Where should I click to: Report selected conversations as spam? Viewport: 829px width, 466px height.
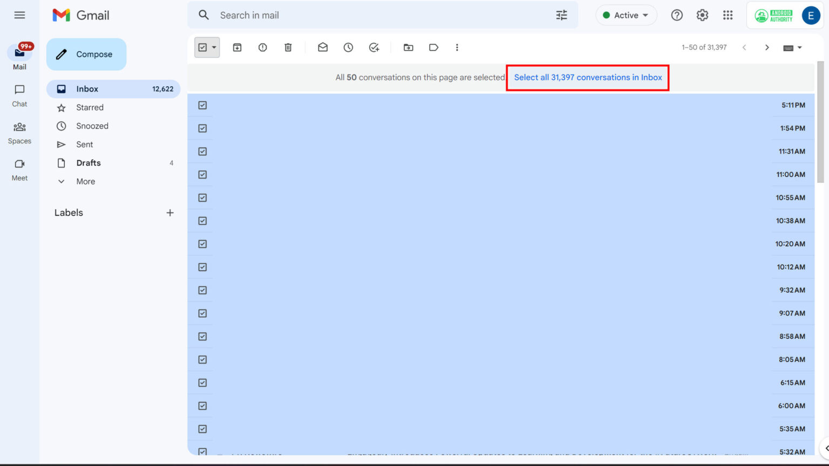click(263, 47)
